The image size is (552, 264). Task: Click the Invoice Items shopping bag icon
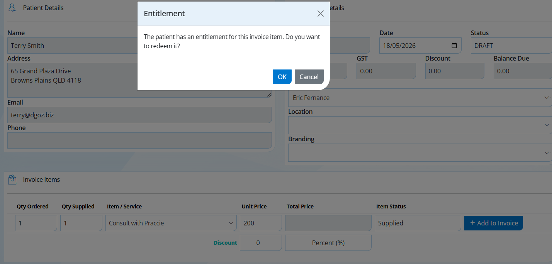(x=12, y=179)
